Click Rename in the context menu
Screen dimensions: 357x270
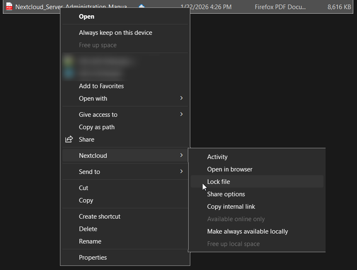tap(125, 241)
